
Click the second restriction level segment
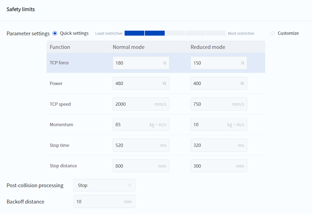[154, 33]
